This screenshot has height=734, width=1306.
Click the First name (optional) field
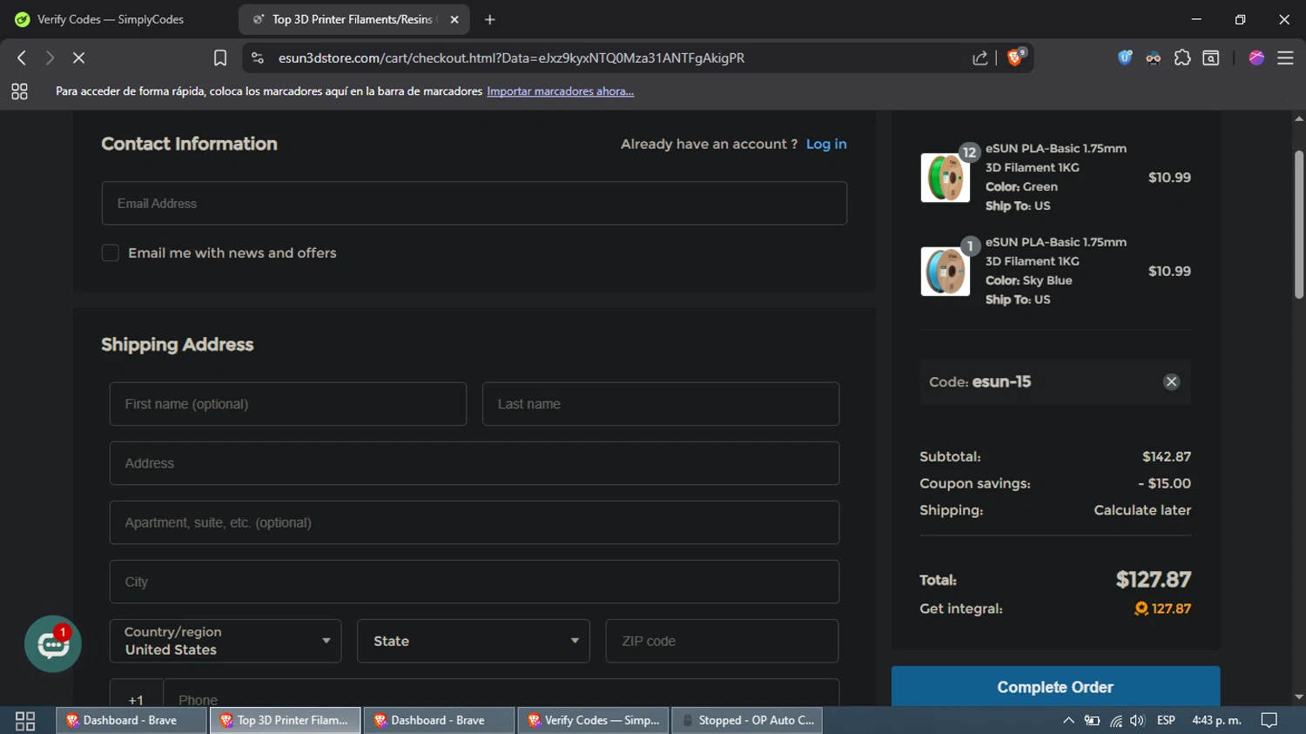click(288, 404)
